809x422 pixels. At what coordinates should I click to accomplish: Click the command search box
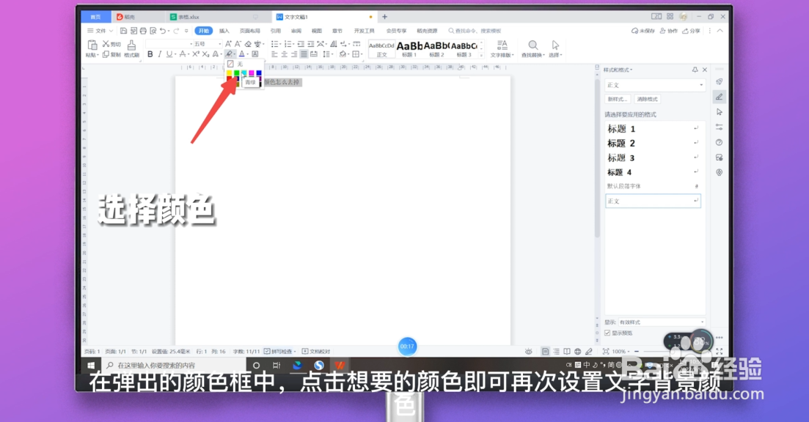475,31
